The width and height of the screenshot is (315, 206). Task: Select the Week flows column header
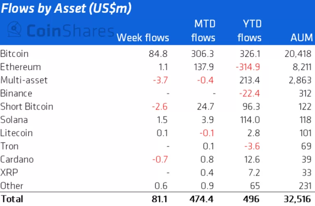click(143, 38)
